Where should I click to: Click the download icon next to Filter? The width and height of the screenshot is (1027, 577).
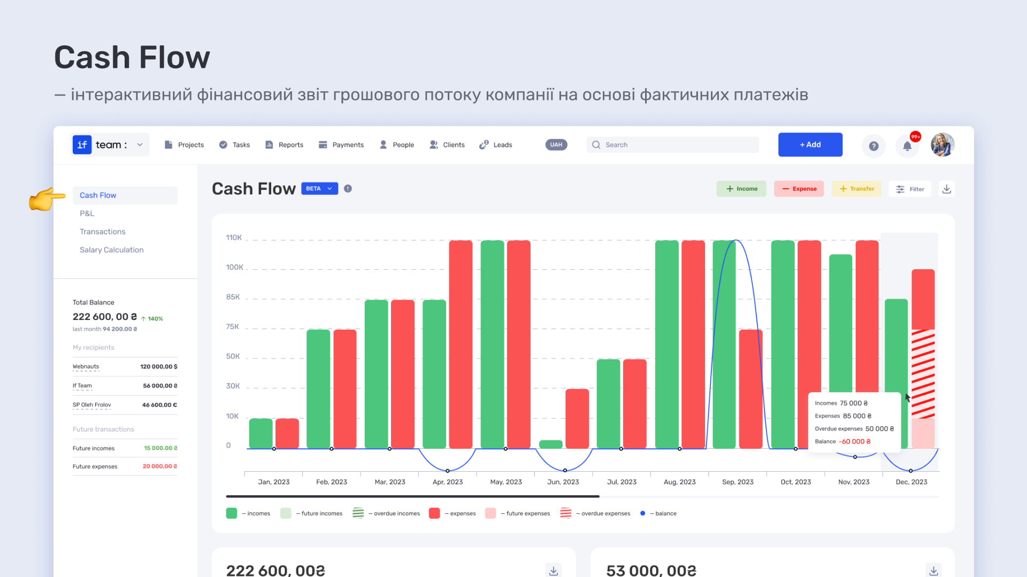tap(947, 189)
